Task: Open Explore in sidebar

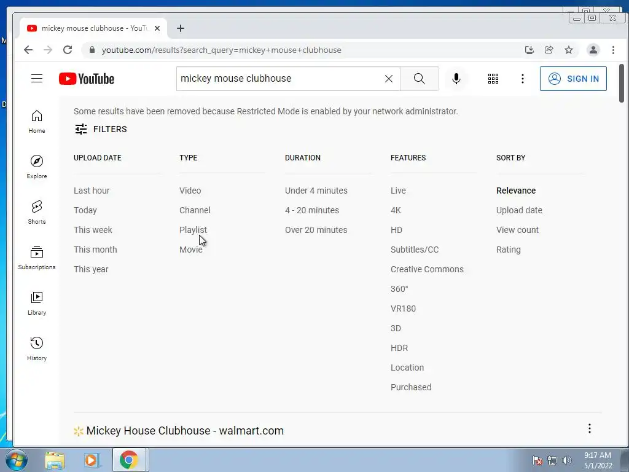Action: (36, 167)
